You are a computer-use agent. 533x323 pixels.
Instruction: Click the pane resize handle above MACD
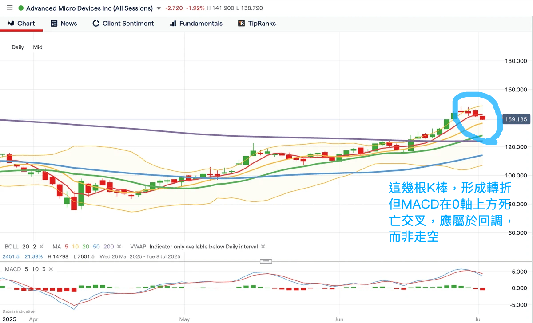(266, 261)
